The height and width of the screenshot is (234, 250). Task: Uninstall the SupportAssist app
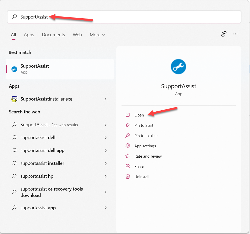pos(142,177)
